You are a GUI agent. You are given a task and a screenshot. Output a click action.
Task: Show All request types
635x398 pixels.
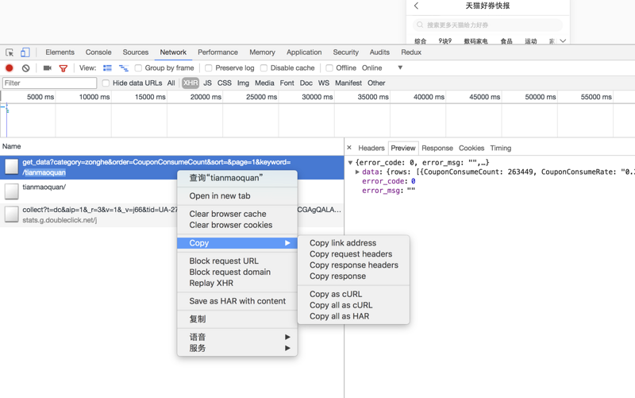[x=171, y=83]
